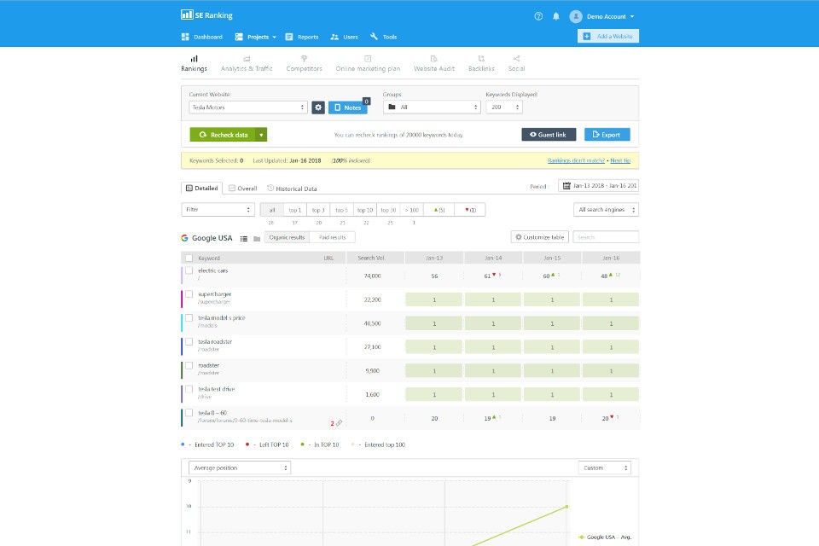The height and width of the screenshot is (546, 819).
Task: Click the Next tip link
Action: [x=620, y=161]
